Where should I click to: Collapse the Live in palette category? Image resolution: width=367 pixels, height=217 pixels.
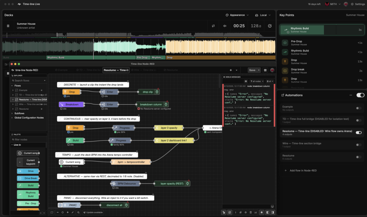[12, 145]
